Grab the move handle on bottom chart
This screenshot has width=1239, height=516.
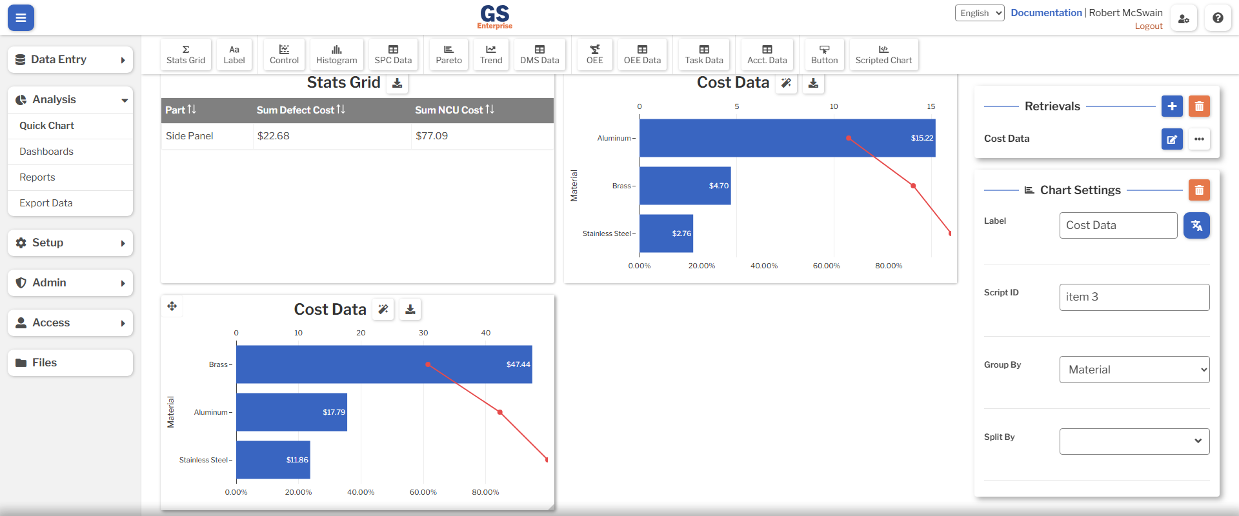[172, 306]
